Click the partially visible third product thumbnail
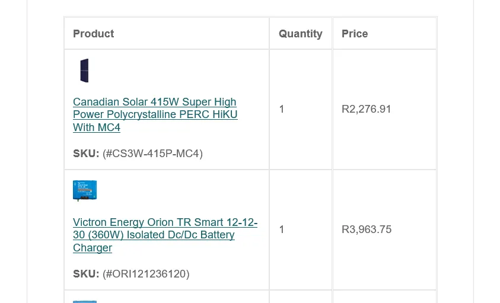Screen dimensions: 500x303 tap(85, 301)
